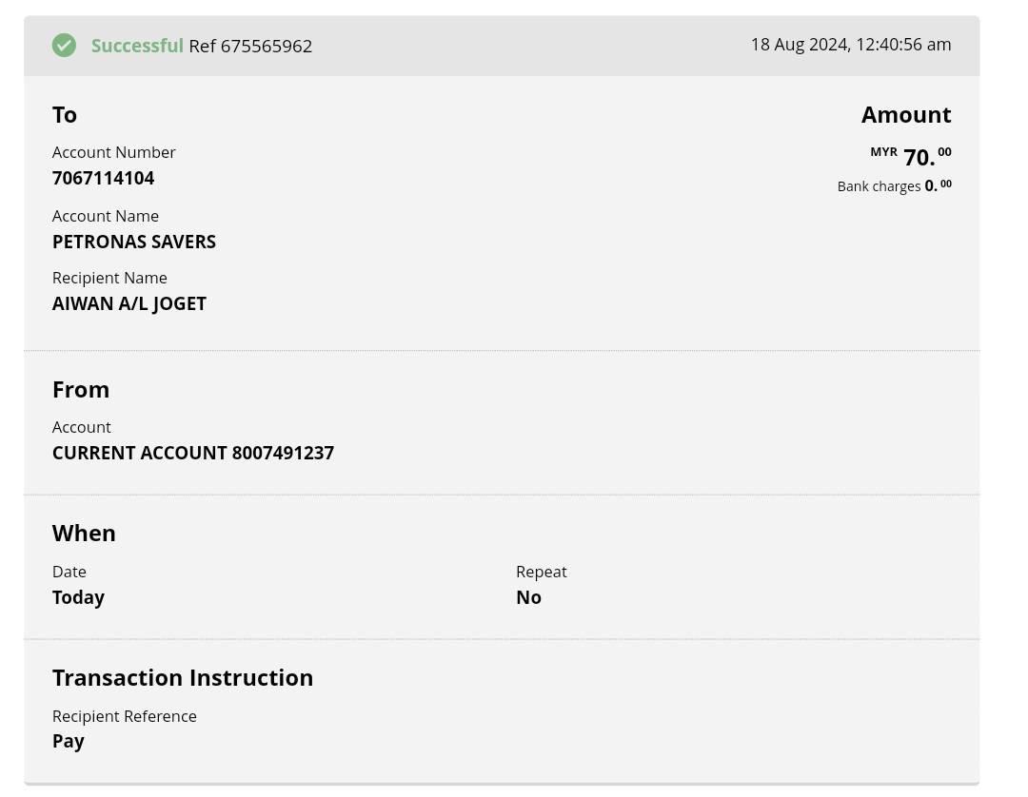Select the reference number 675565962

coord(266,46)
